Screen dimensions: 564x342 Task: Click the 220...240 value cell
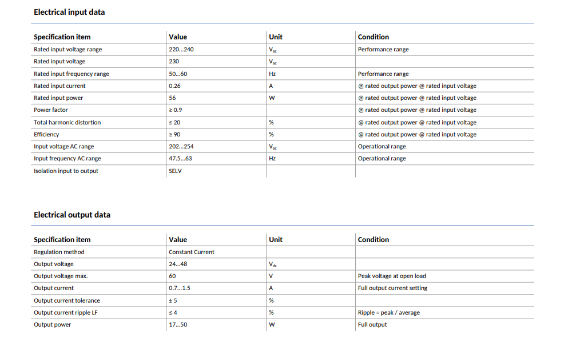tap(181, 50)
